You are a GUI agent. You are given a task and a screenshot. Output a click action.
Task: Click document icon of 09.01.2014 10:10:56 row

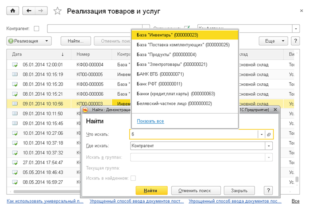15,103
